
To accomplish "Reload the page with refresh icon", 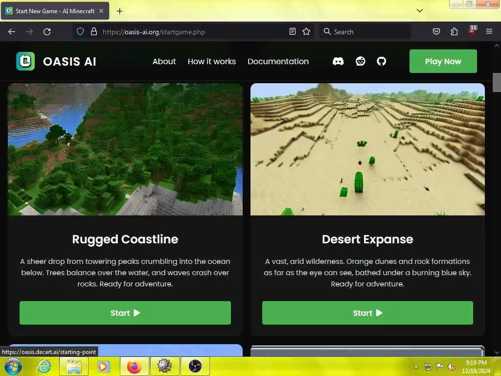I will pyautogui.click(x=47, y=32).
